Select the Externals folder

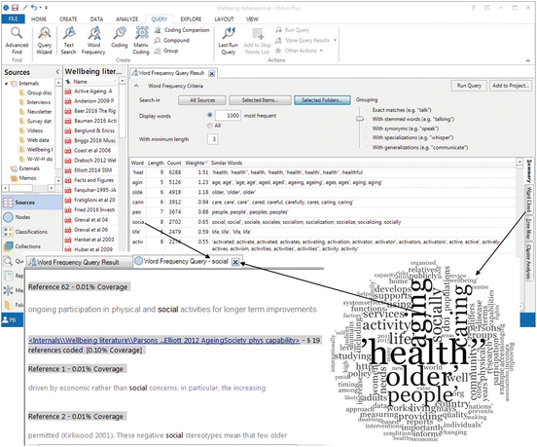(25, 168)
